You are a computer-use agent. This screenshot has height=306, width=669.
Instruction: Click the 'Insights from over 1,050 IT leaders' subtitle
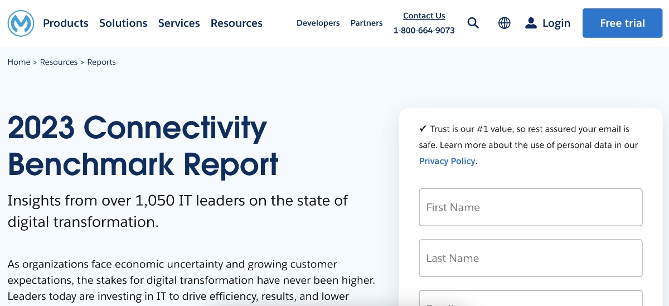point(178,211)
